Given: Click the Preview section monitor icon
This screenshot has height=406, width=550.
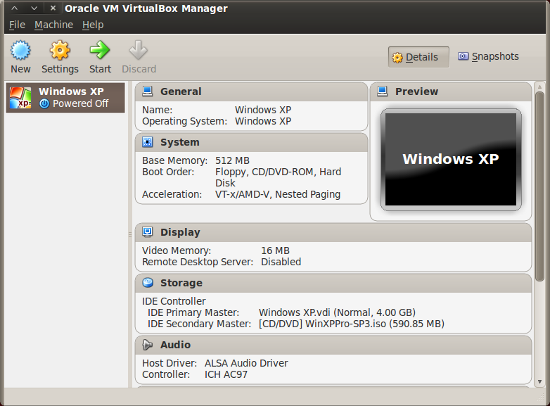Looking at the screenshot, I should (383, 91).
